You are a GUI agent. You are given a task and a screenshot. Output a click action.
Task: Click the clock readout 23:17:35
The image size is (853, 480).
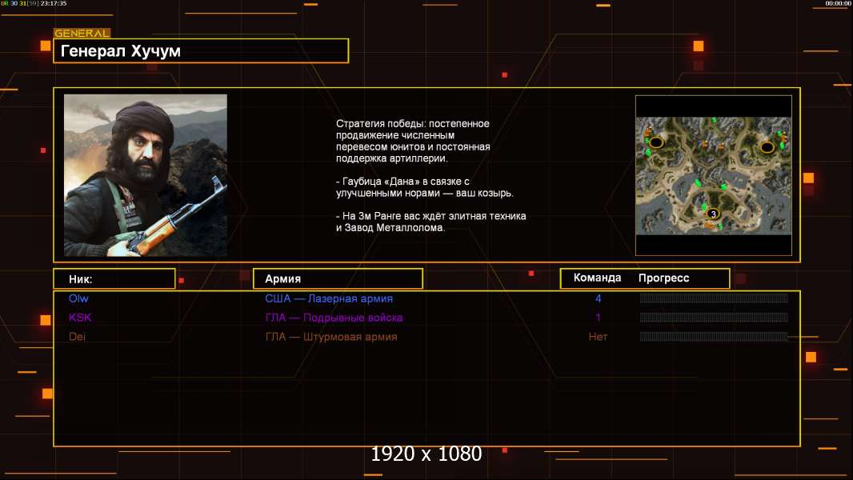click(54, 3)
